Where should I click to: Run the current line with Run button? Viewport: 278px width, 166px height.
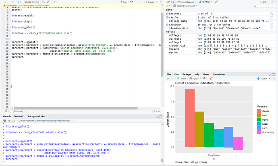click(x=123, y=2)
